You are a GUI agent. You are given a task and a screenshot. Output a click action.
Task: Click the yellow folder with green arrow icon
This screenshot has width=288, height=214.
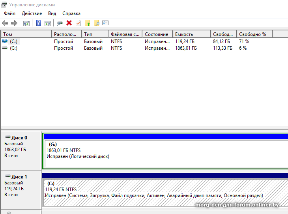click(87, 23)
